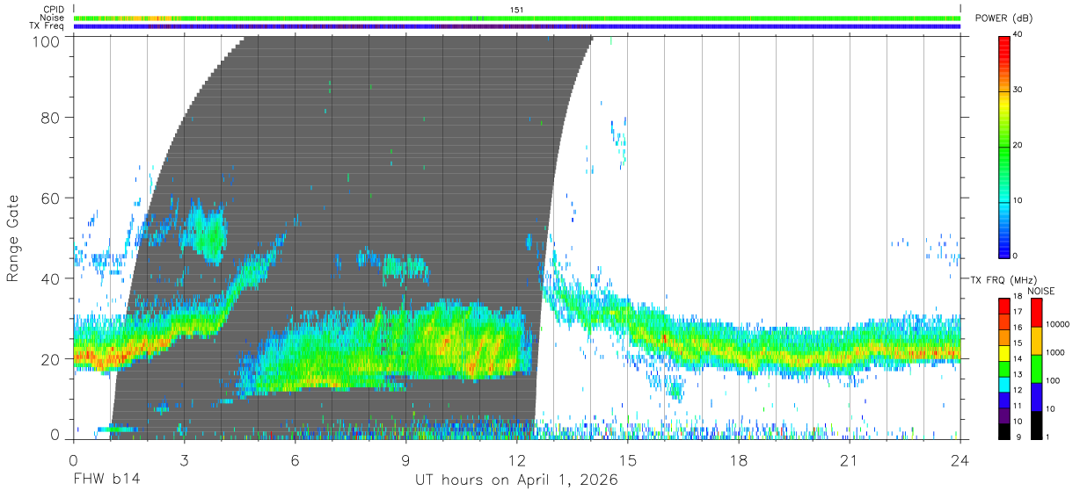Click the TX Freq row label

point(47,25)
